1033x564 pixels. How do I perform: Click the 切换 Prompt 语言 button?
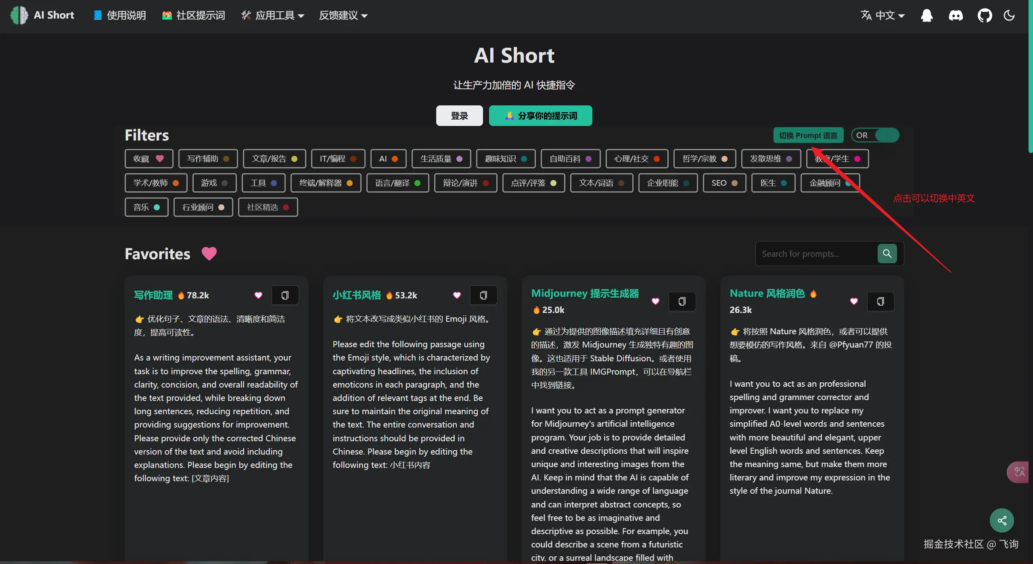pos(808,135)
